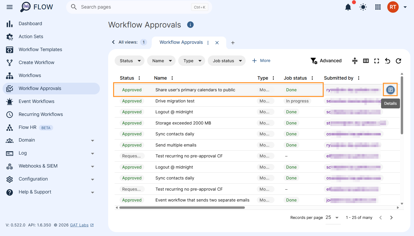414x236 pixels.
Task: Expand the Configuration section
Action: (x=51, y=179)
